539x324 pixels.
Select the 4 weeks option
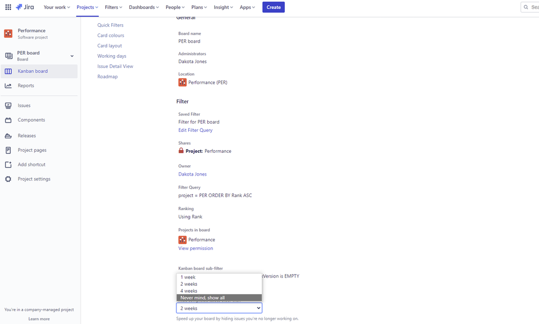click(219, 291)
